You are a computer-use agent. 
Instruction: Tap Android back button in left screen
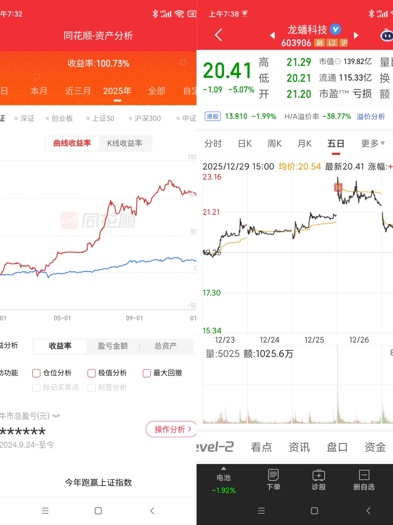point(152,511)
